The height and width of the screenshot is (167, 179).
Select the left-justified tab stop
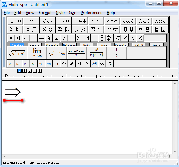[x=19, y=71]
